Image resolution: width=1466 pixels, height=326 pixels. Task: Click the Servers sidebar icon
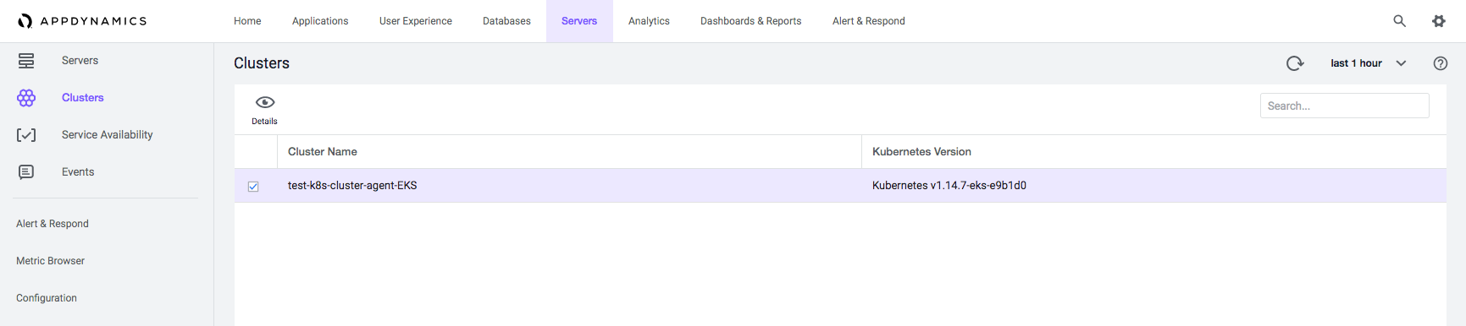[x=26, y=61]
